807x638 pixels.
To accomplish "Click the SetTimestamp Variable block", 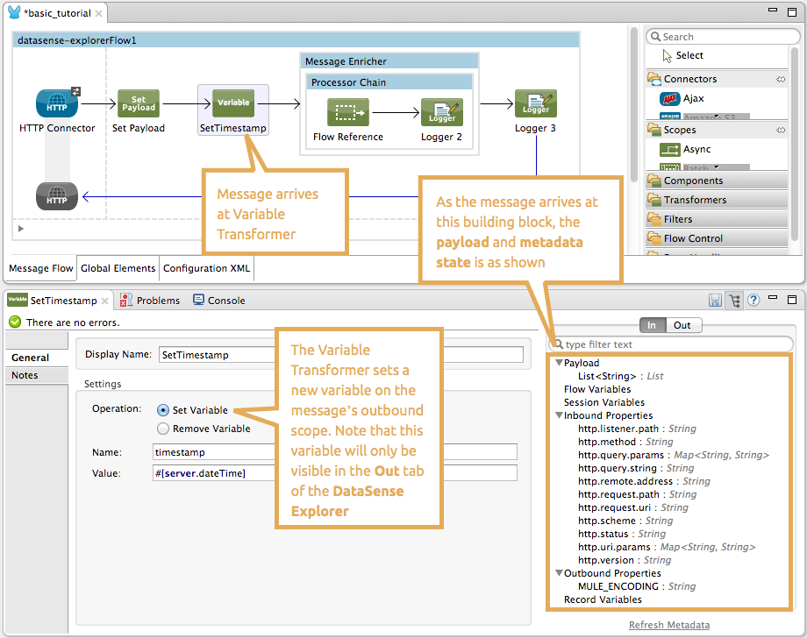I will (232, 103).
